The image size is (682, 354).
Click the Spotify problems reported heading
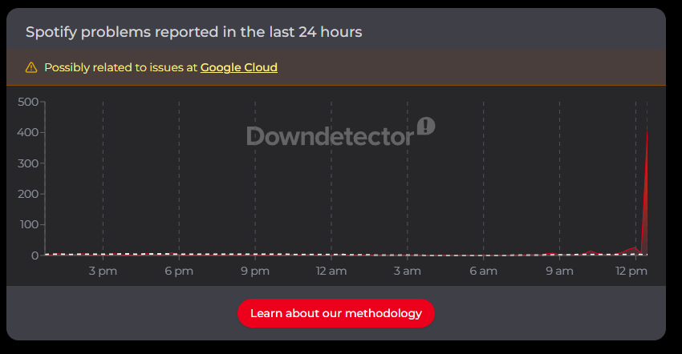[193, 32]
